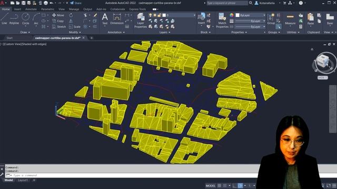Click the KotairaKeila account name
Image resolution: width=337 pixels, height=189 pixels.
(267, 3)
